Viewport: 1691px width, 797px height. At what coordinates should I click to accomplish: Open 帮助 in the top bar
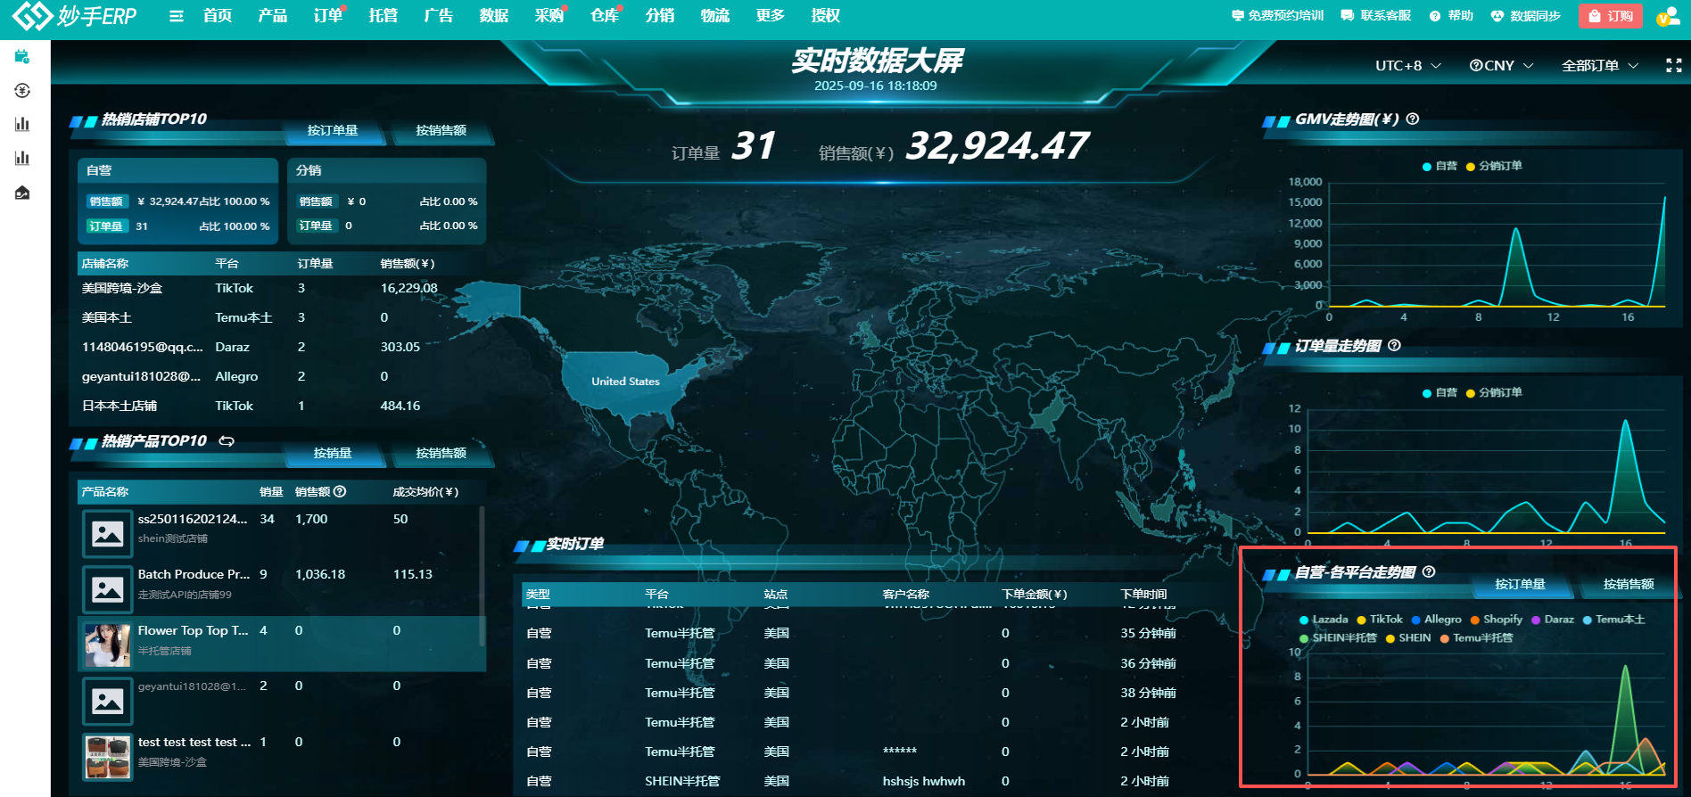1451,16
